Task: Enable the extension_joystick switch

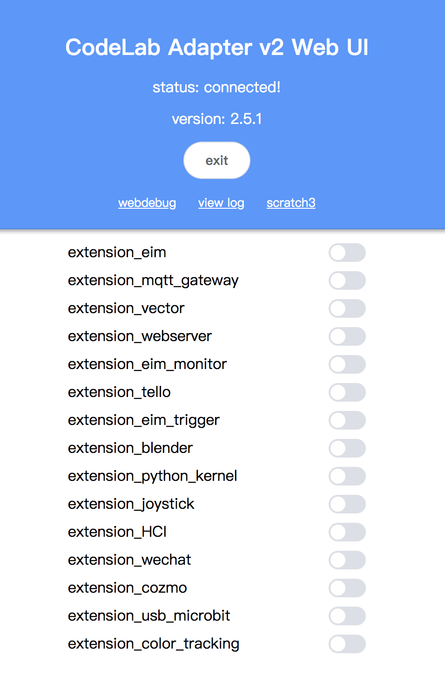Action: (x=347, y=504)
